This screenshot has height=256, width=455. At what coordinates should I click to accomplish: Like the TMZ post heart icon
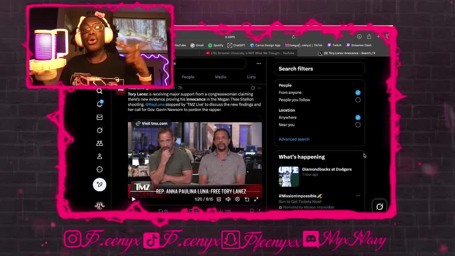tap(191, 211)
